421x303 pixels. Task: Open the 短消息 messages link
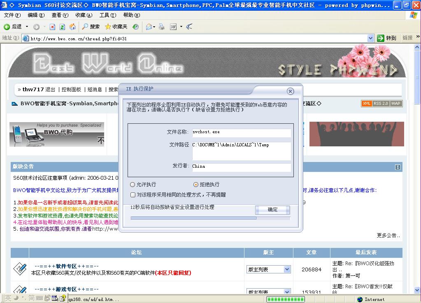(x=95, y=90)
